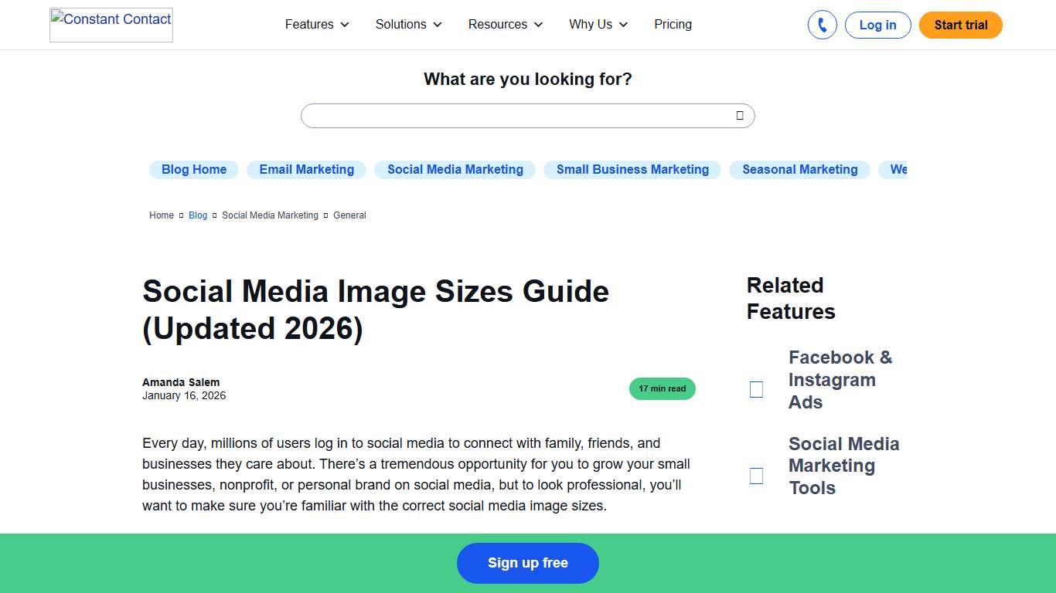Click the search magnifier icon
Viewport: 1056px width, 593px height.
point(739,115)
